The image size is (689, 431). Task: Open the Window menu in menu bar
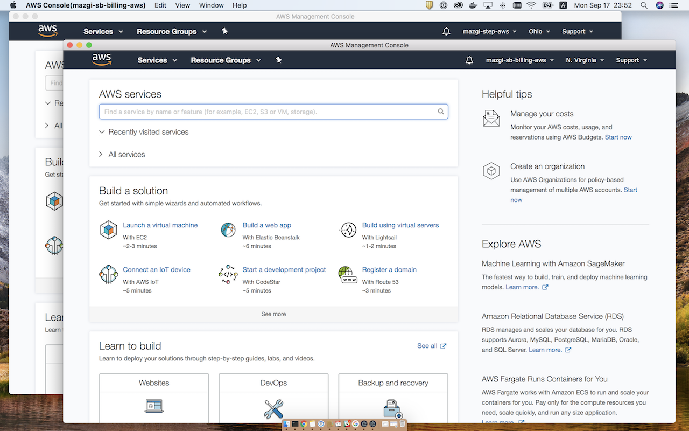211,5
